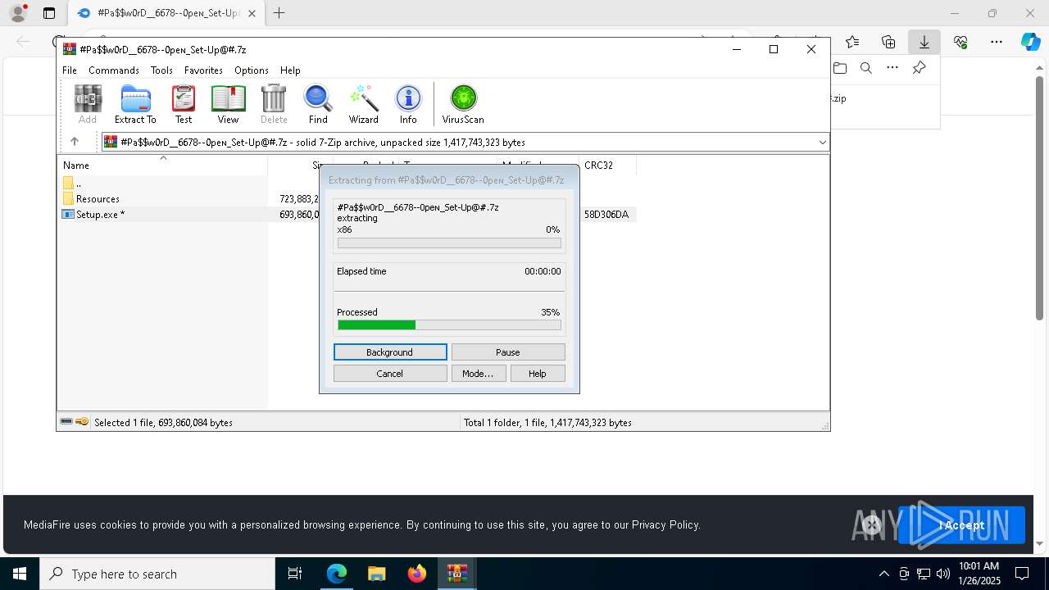
Task: Open a new browser tab
Action: (279, 13)
